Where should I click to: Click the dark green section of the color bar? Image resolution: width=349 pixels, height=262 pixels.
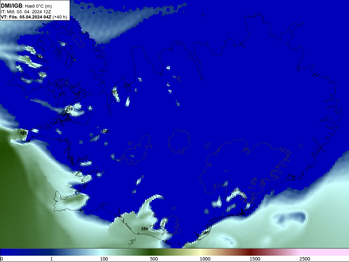point(151,252)
